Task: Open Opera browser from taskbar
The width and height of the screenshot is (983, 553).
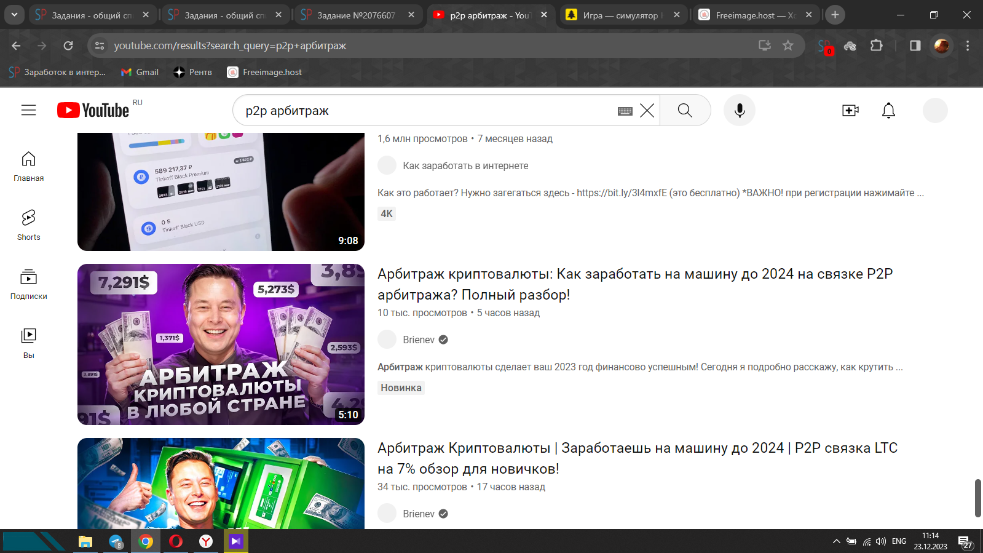Action: [x=176, y=541]
